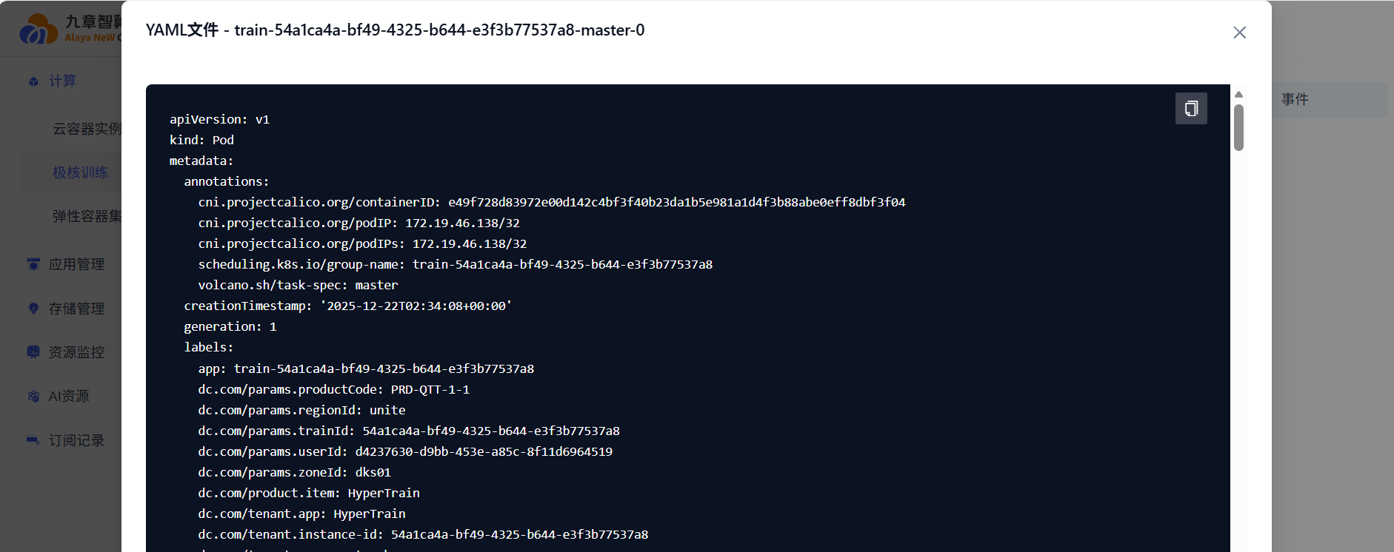This screenshot has width=1394, height=552.
Task: Click the creationTimestamp line
Action: coord(347,306)
